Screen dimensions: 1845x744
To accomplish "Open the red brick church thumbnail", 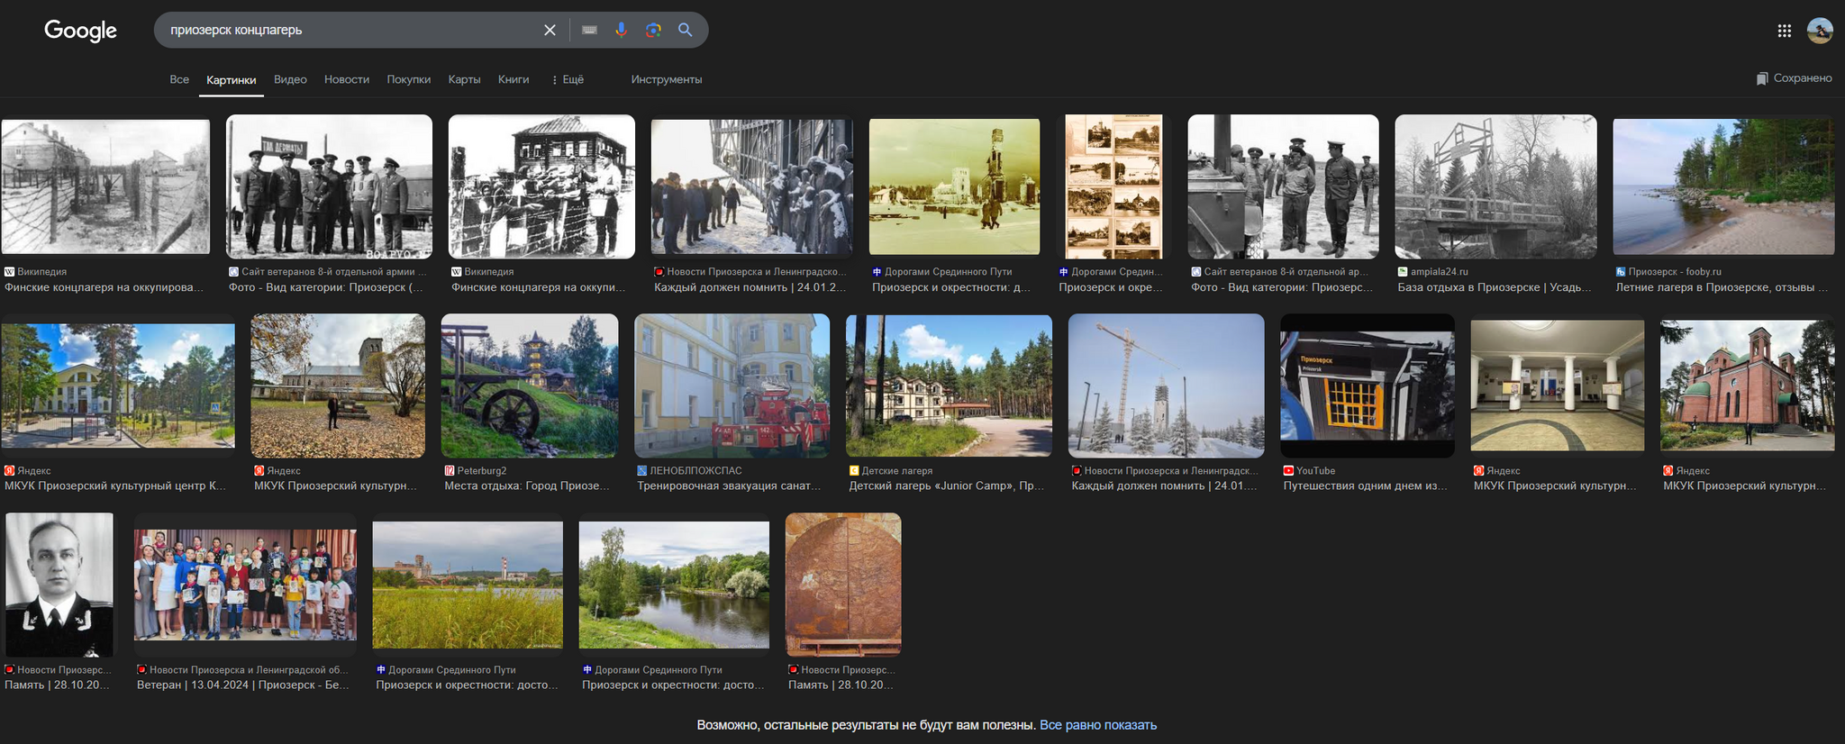I will (x=1747, y=386).
